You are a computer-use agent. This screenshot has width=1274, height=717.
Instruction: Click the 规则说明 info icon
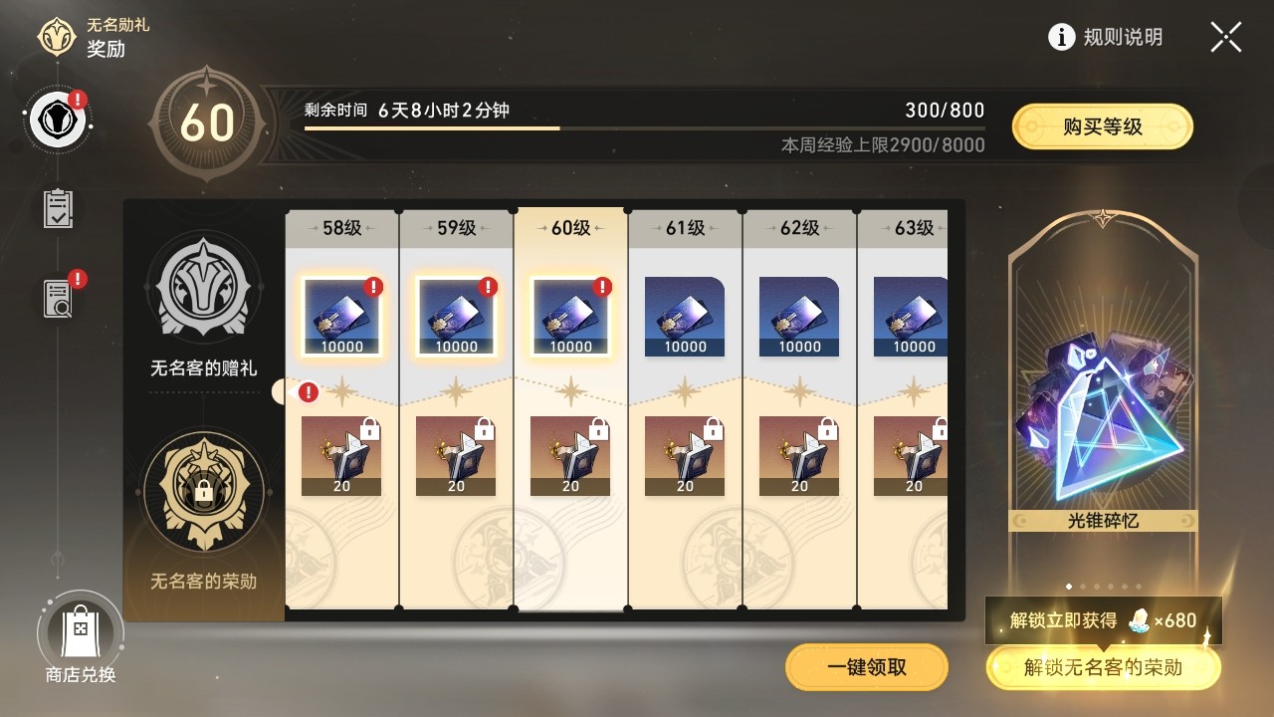(x=1062, y=38)
